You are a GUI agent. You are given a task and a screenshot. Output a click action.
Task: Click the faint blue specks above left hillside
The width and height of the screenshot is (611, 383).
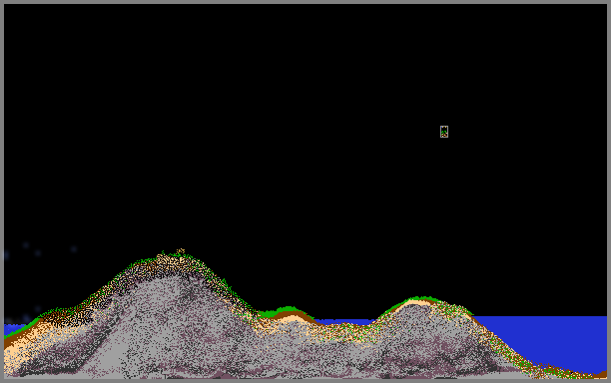(39, 250)
